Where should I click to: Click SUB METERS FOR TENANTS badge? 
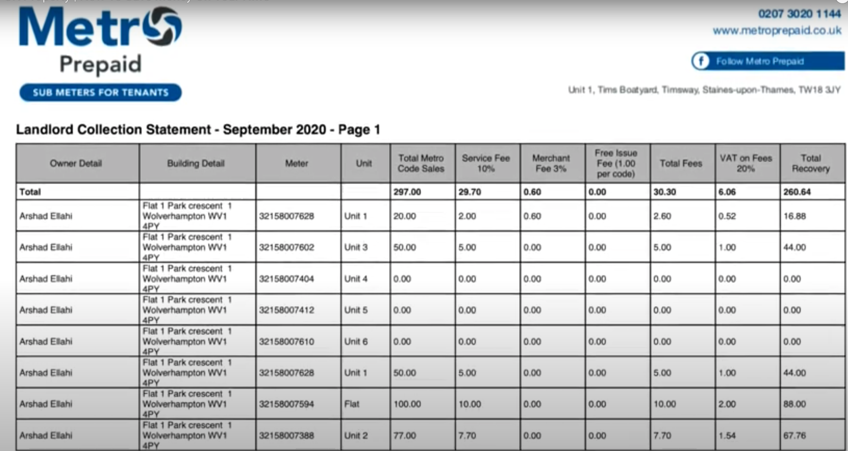[101, 93]
